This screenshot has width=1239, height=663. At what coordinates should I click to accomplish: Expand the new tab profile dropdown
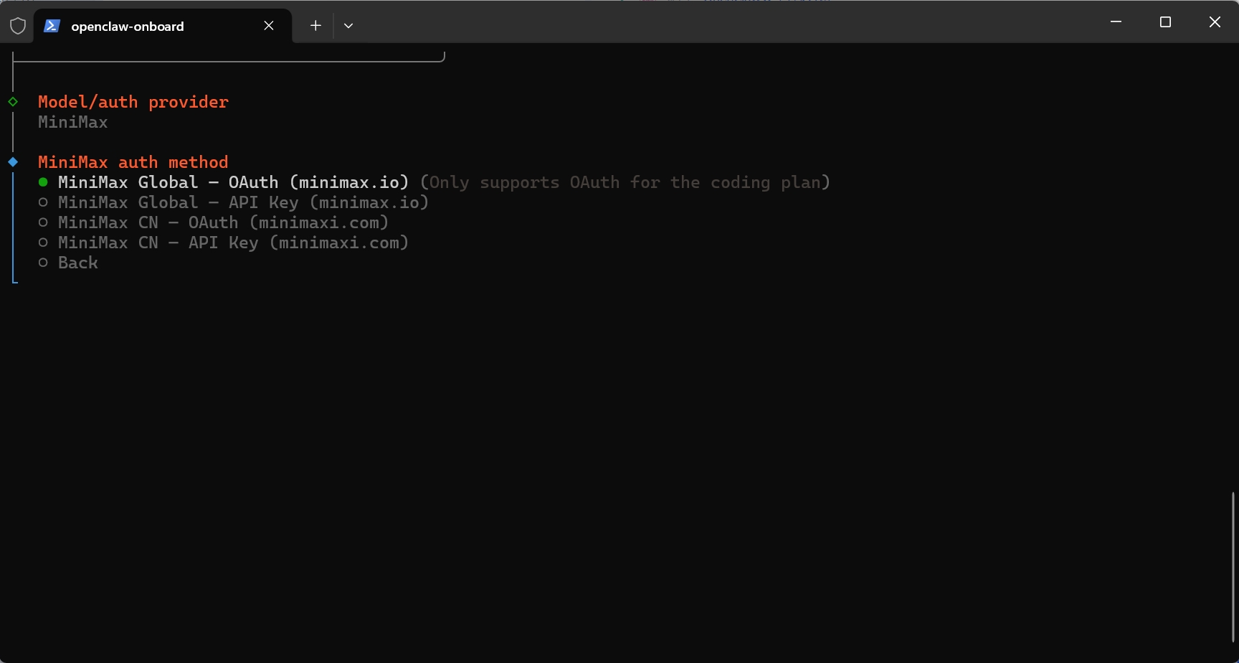(348, 26)
